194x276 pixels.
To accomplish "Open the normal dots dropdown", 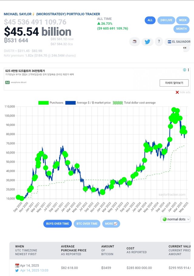I will pyautogui.click(x=176, y=219).
